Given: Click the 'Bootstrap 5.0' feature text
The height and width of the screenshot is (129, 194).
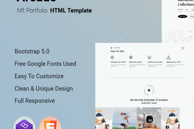Looking at the screenshot, I should (x=32, y=51).
